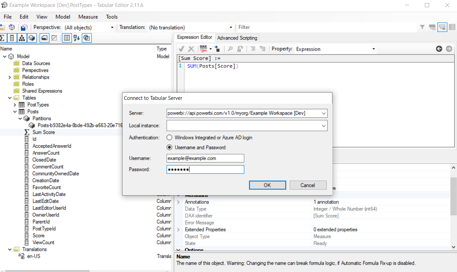Expand the Extended Properties row
This screenshot has height=272, width=457.
pyautogui.click(x=178, y=230)
